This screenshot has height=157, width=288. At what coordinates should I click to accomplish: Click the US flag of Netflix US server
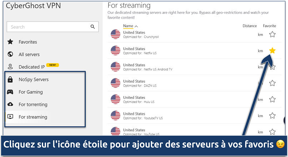click(x=115, y=50)
